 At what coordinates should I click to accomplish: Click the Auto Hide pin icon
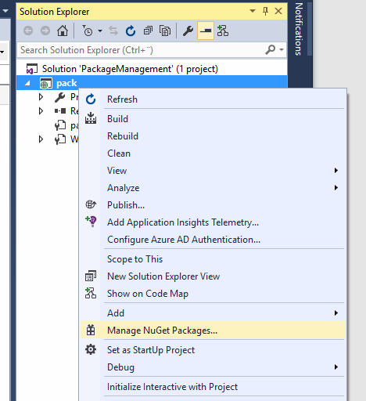(265, 11)
